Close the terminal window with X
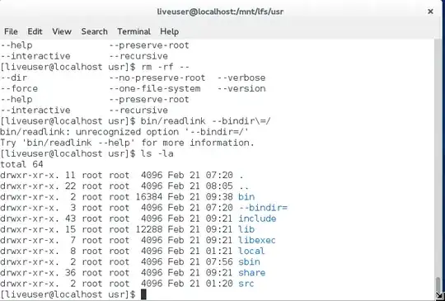This screenshot has width=445, height=301. coord(430,12)
